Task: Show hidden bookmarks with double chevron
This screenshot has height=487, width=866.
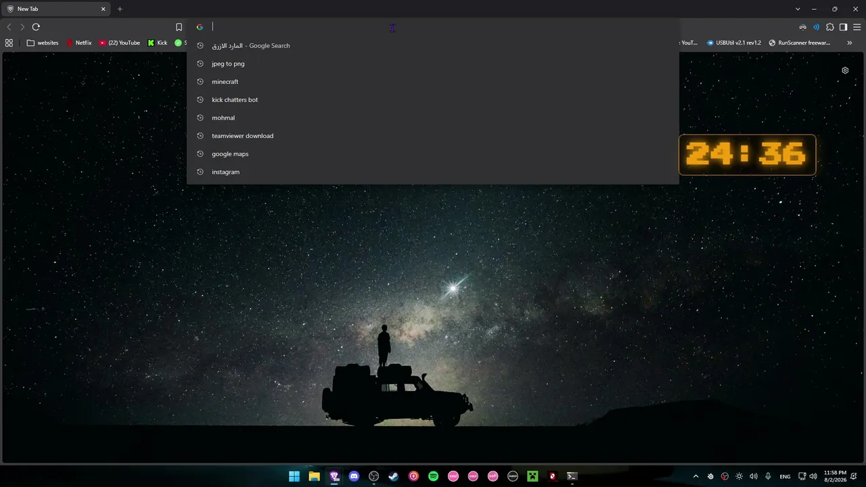Action: [x=850, y=43]
